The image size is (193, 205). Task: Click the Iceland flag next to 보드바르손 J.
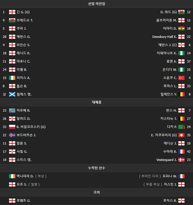(12, 135)
